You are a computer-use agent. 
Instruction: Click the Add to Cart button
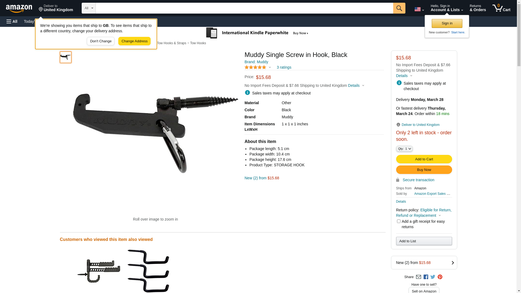click(424, 159)
